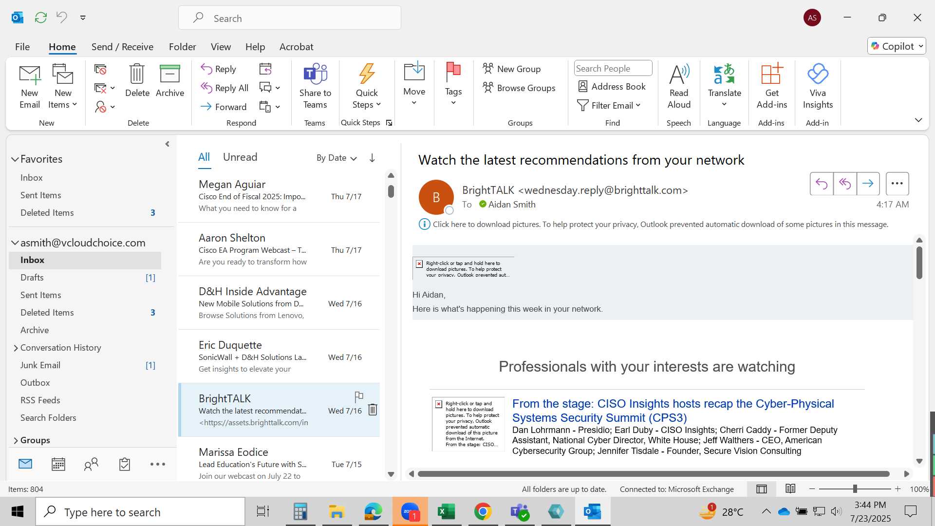The width and height of the screenshot is (935, 526).
Task: Click the main Search box
Action: pyautogui.click(x=290, y=18)
